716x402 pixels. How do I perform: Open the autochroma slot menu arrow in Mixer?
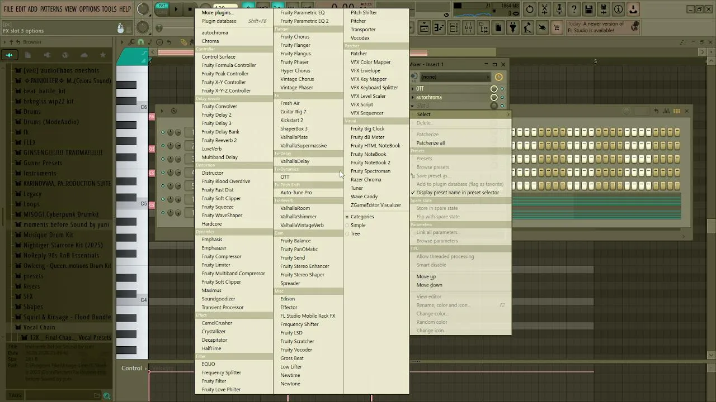pos(413,97)
